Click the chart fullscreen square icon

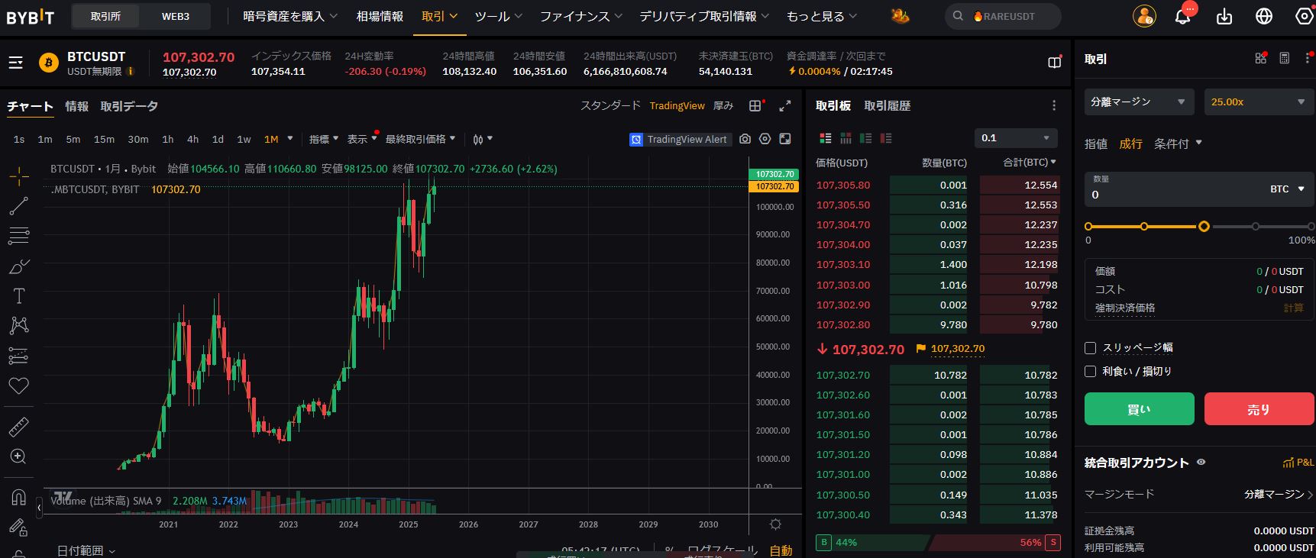[785, 139]
